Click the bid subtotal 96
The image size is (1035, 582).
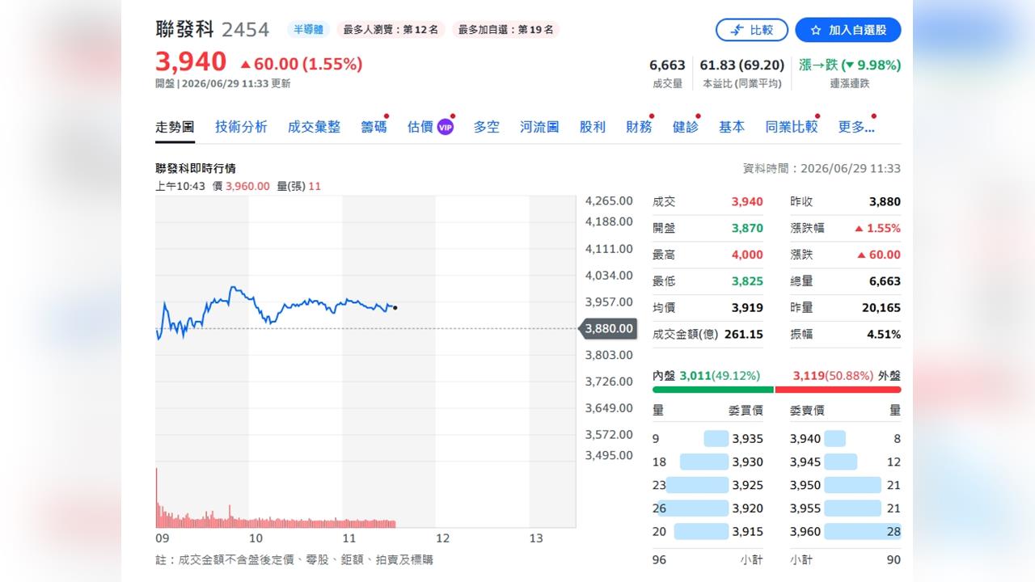click(x=659, y=559)
